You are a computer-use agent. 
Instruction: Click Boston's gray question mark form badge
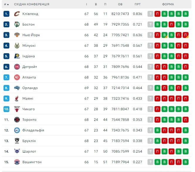pos(150,24)
